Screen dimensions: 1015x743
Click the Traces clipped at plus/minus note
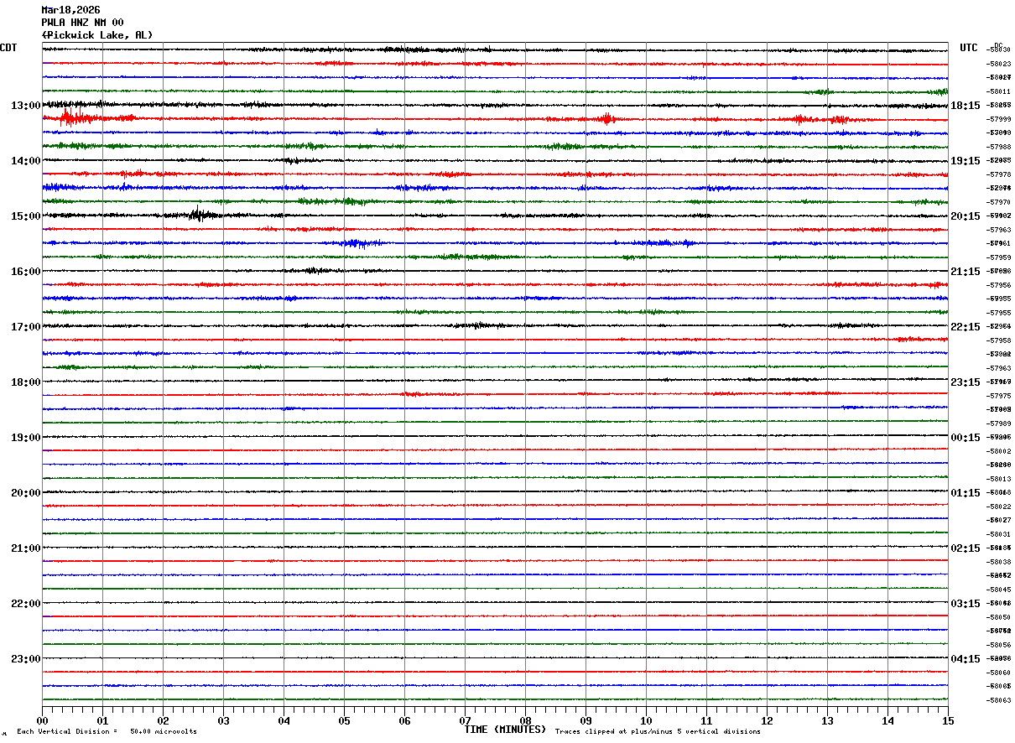658,731
